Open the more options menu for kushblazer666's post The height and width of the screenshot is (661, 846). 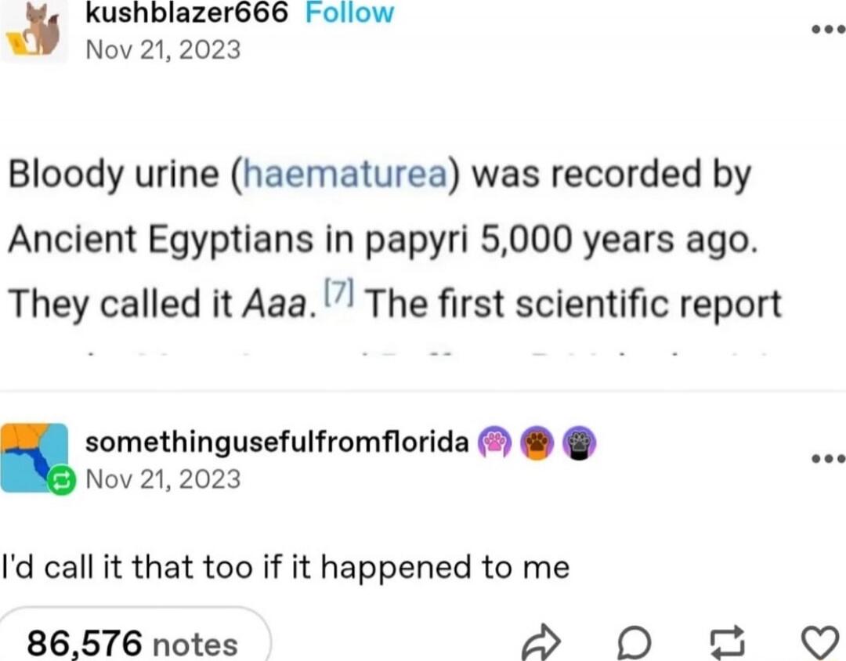(x=829, y=28)
